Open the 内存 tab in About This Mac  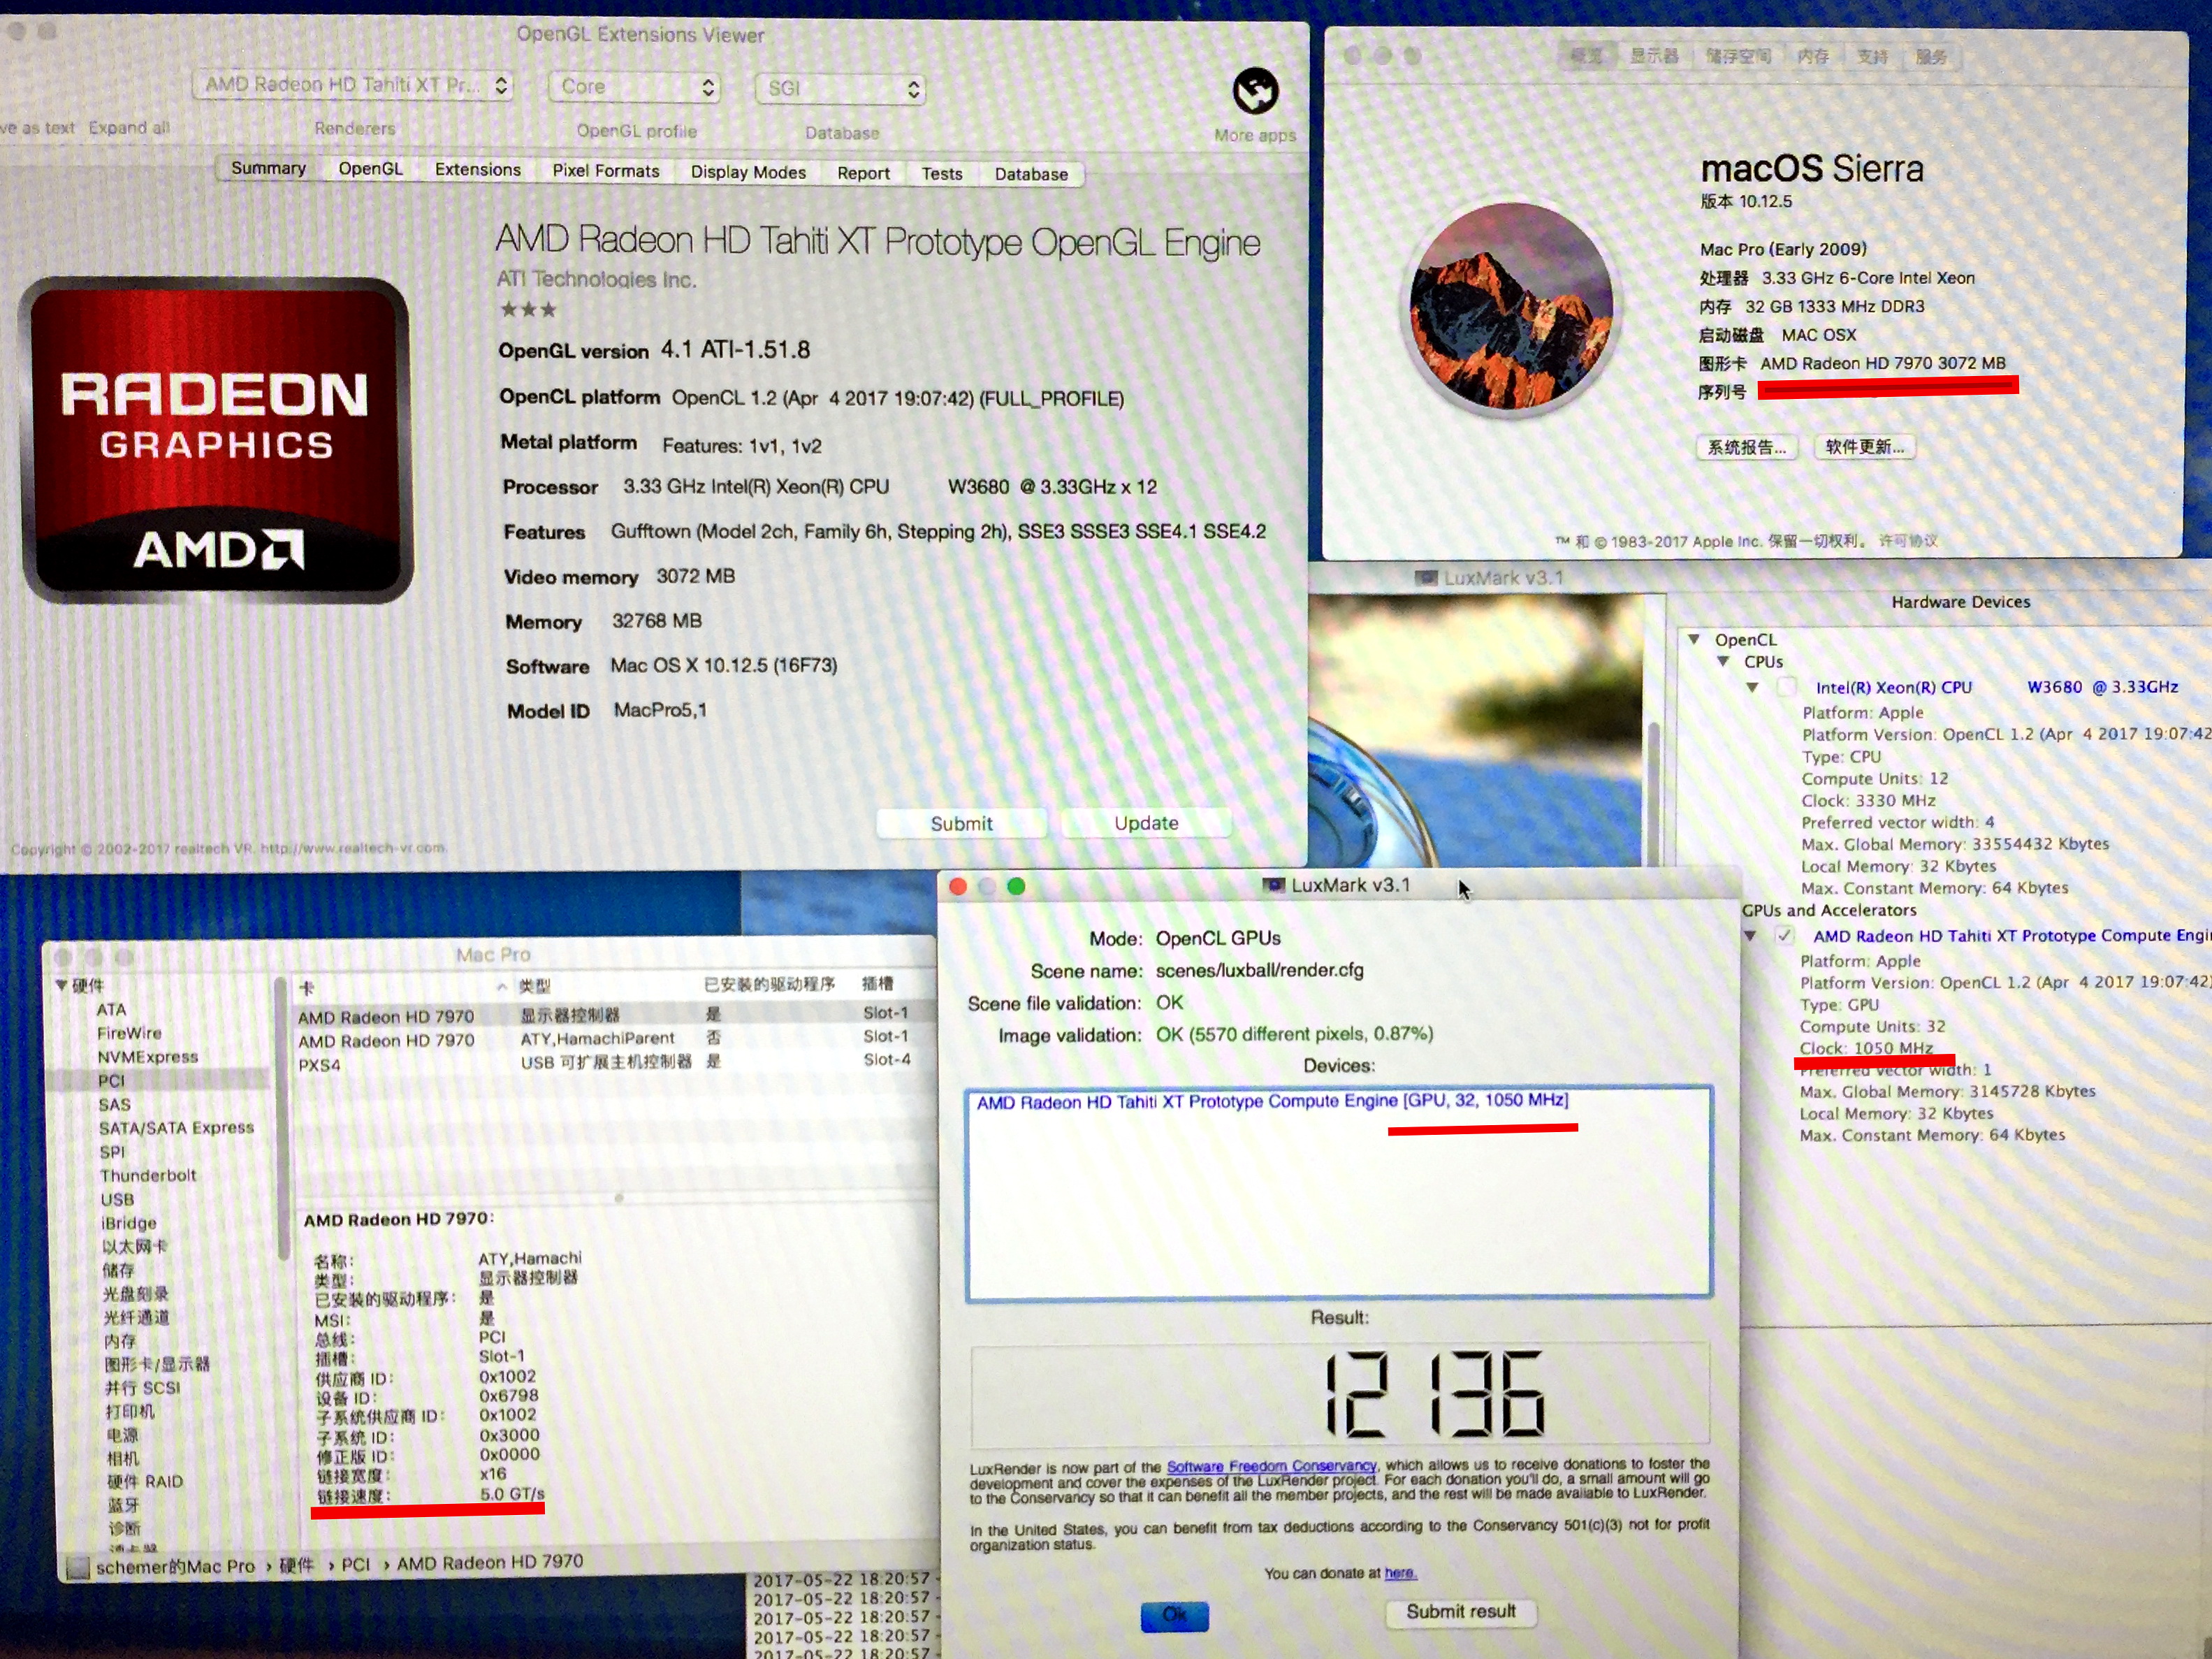point(1813,56)
